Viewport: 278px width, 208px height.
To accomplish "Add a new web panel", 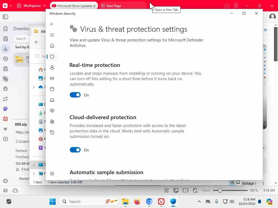I will (x=5, y=139).
